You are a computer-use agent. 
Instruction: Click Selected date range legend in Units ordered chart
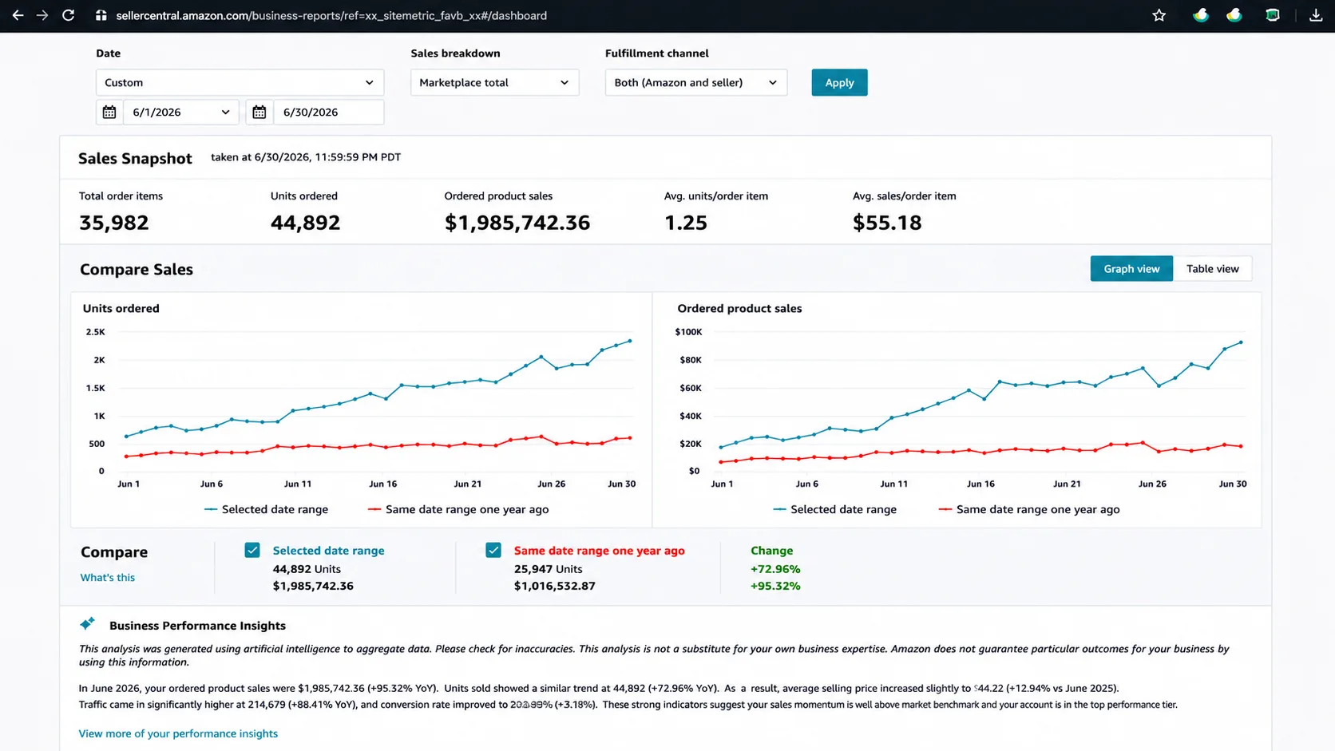point(266,509)
